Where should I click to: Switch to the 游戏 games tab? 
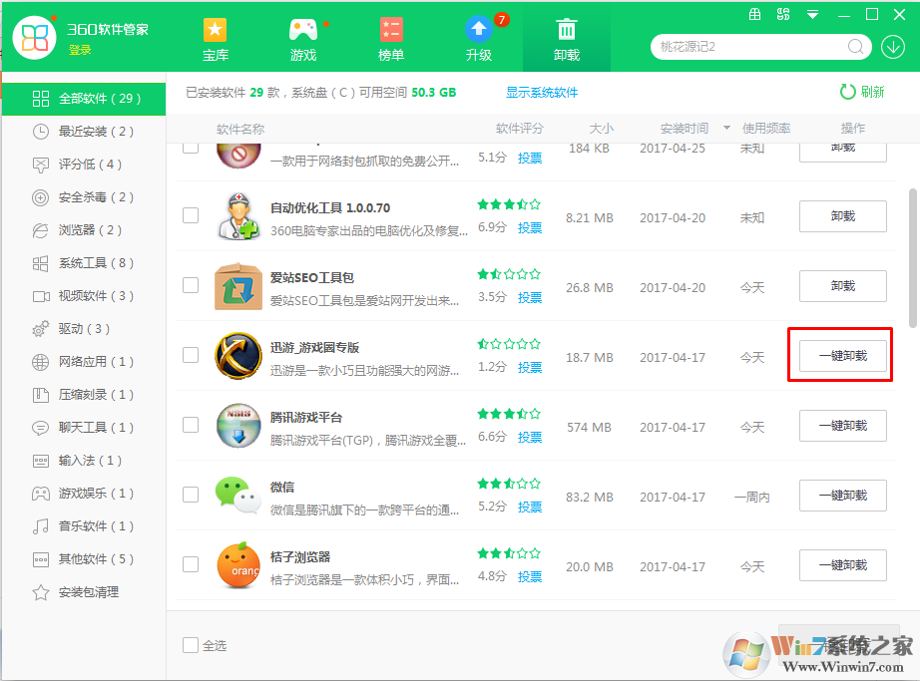(x=303, y=40)
